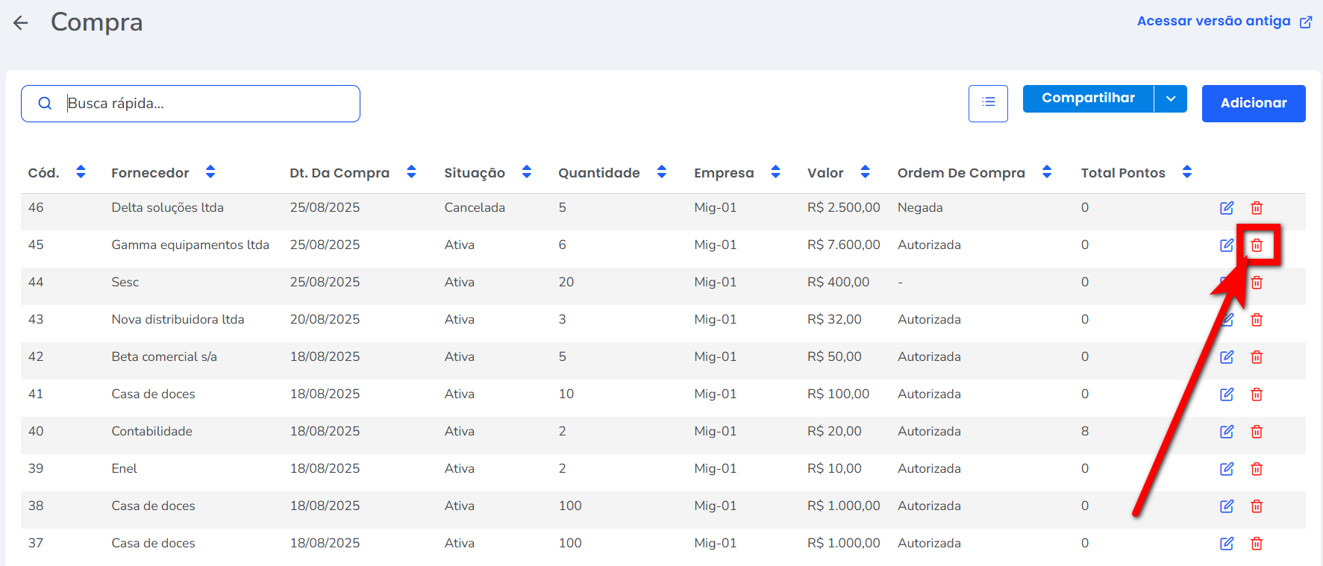Sort by Valor column arrows

[865, 172]
